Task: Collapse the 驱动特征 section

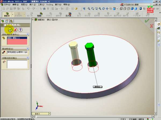Action: pyautogui.click(x=28, y=49)
